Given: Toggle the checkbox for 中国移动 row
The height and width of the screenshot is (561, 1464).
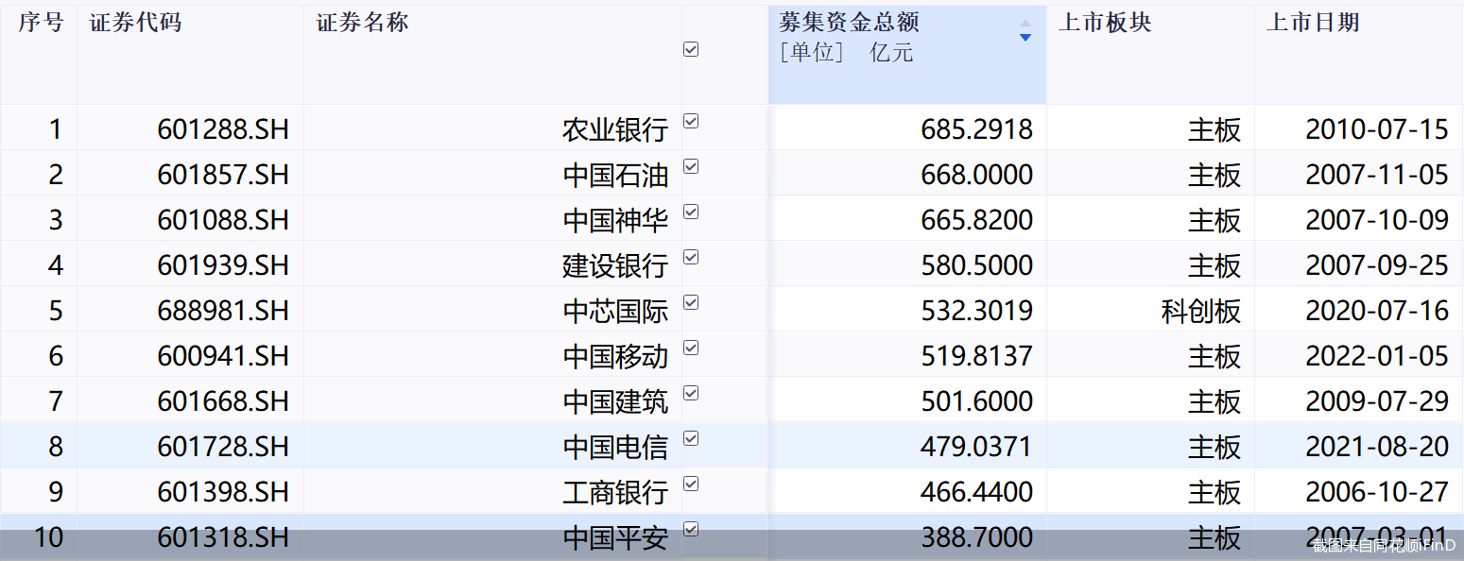Looking at the screenshot, I should pos(691,348).
